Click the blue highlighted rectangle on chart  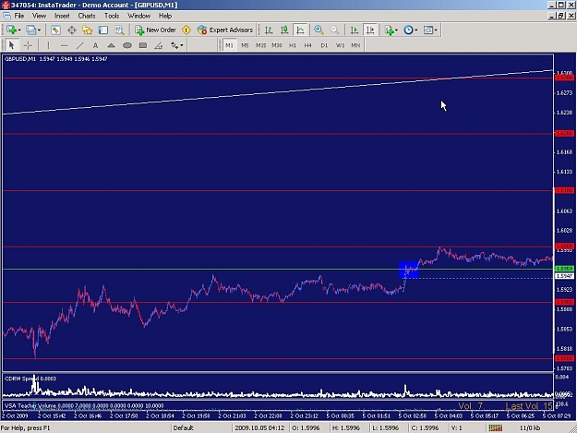(408, 270)
